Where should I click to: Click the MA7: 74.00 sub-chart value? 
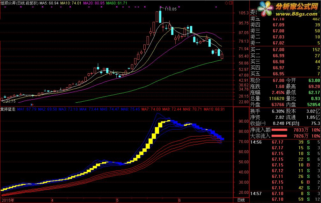click(x=151, y=109)
